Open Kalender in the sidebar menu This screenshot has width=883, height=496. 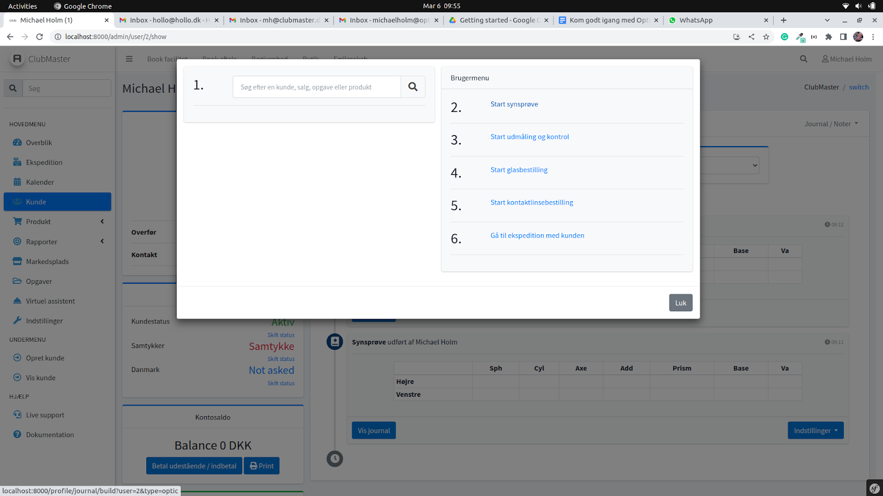[x=40, y=182]
